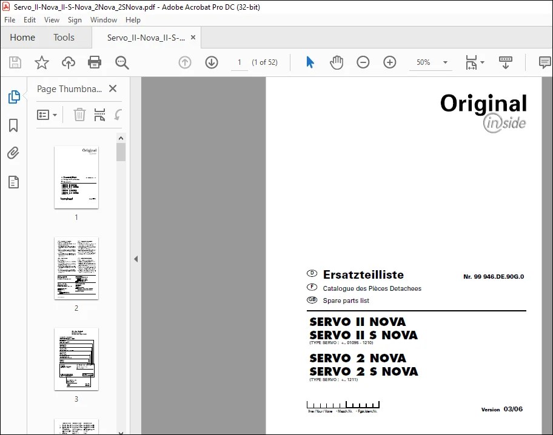Open the 50% zoom level dropdown
553x435 pixels.
445,62
